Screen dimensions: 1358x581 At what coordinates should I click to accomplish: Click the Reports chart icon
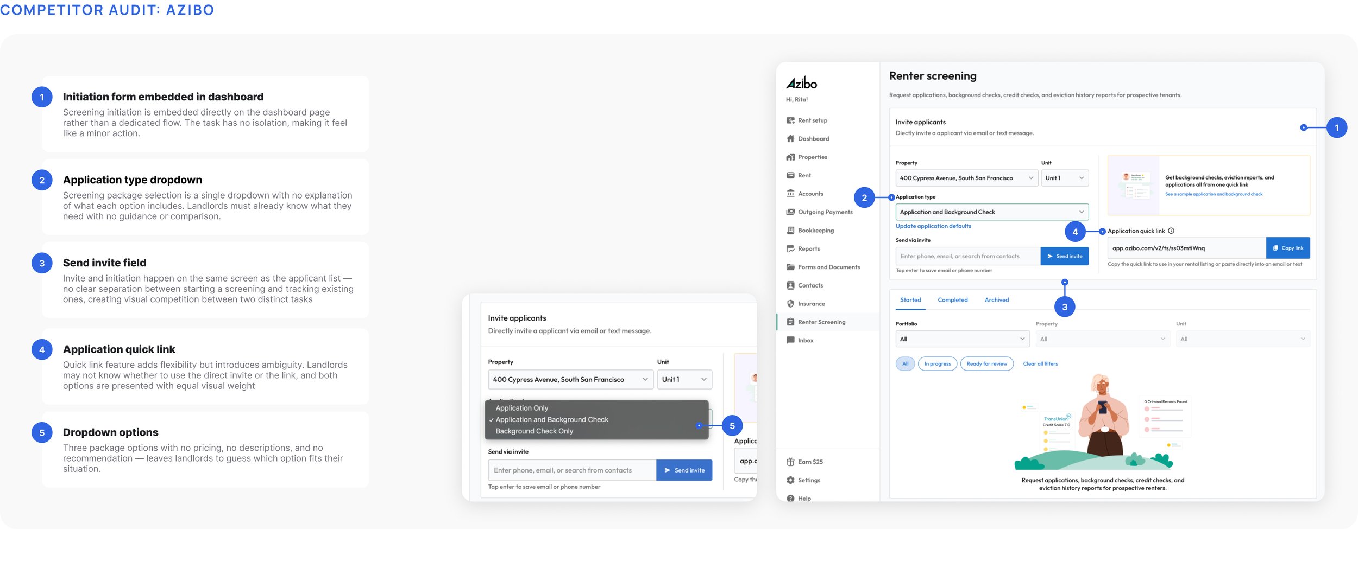point(790,249)
